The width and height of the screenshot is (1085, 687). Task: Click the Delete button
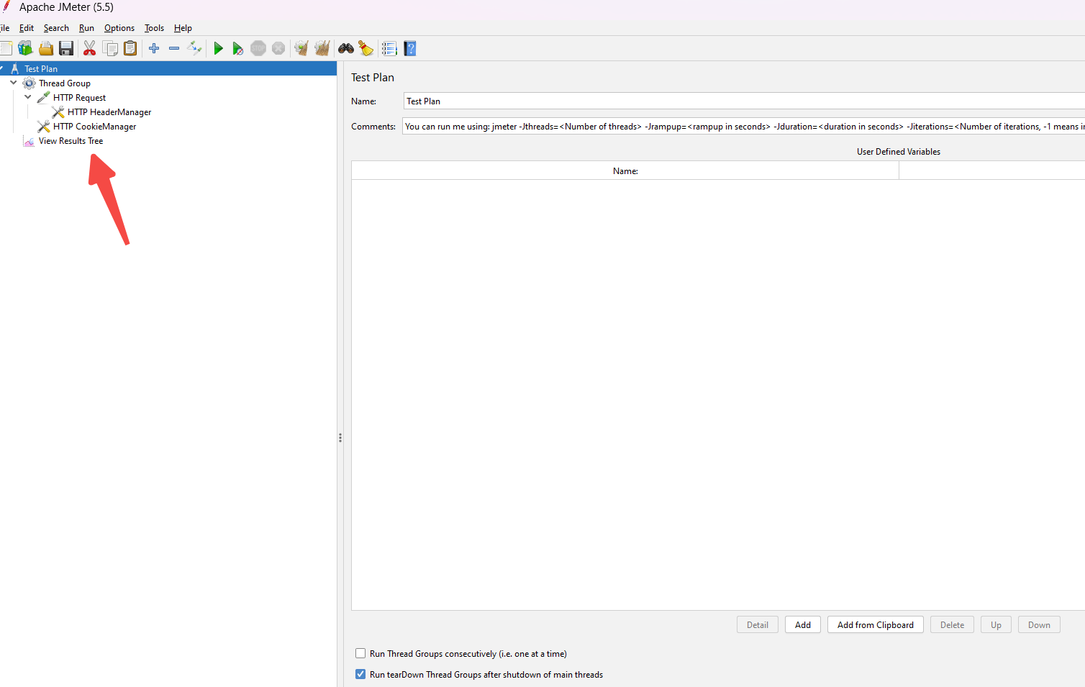pyautogui.click(x=952, y=624)
